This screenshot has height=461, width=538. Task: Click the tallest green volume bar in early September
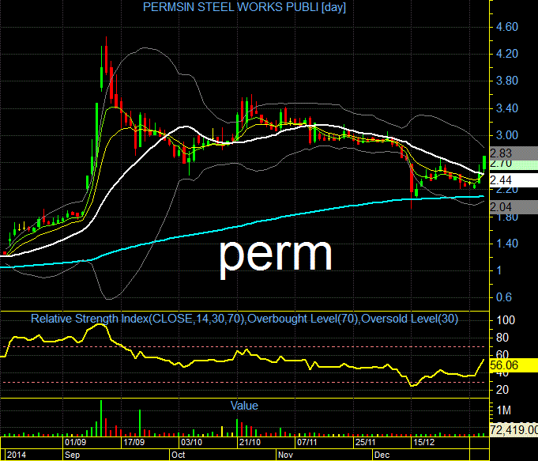point(101,418)
